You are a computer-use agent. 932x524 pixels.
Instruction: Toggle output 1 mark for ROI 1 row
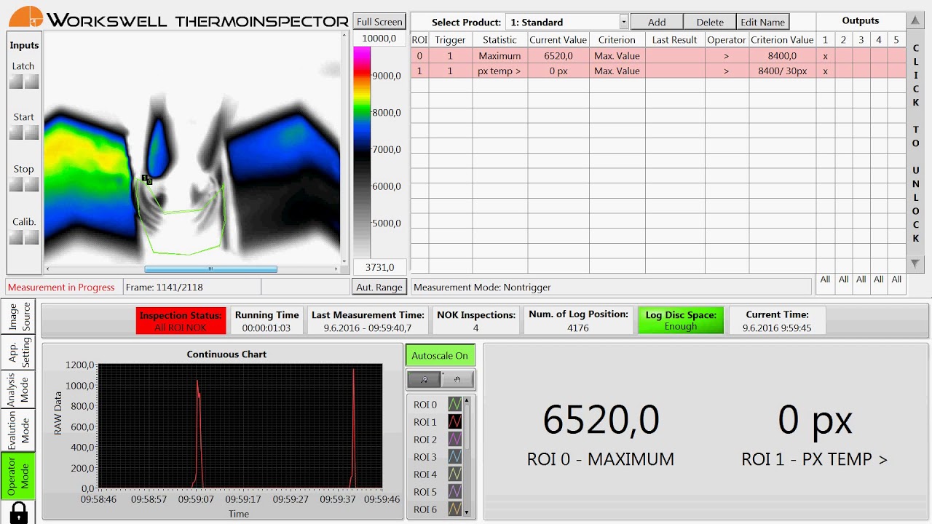coord(825,71)
